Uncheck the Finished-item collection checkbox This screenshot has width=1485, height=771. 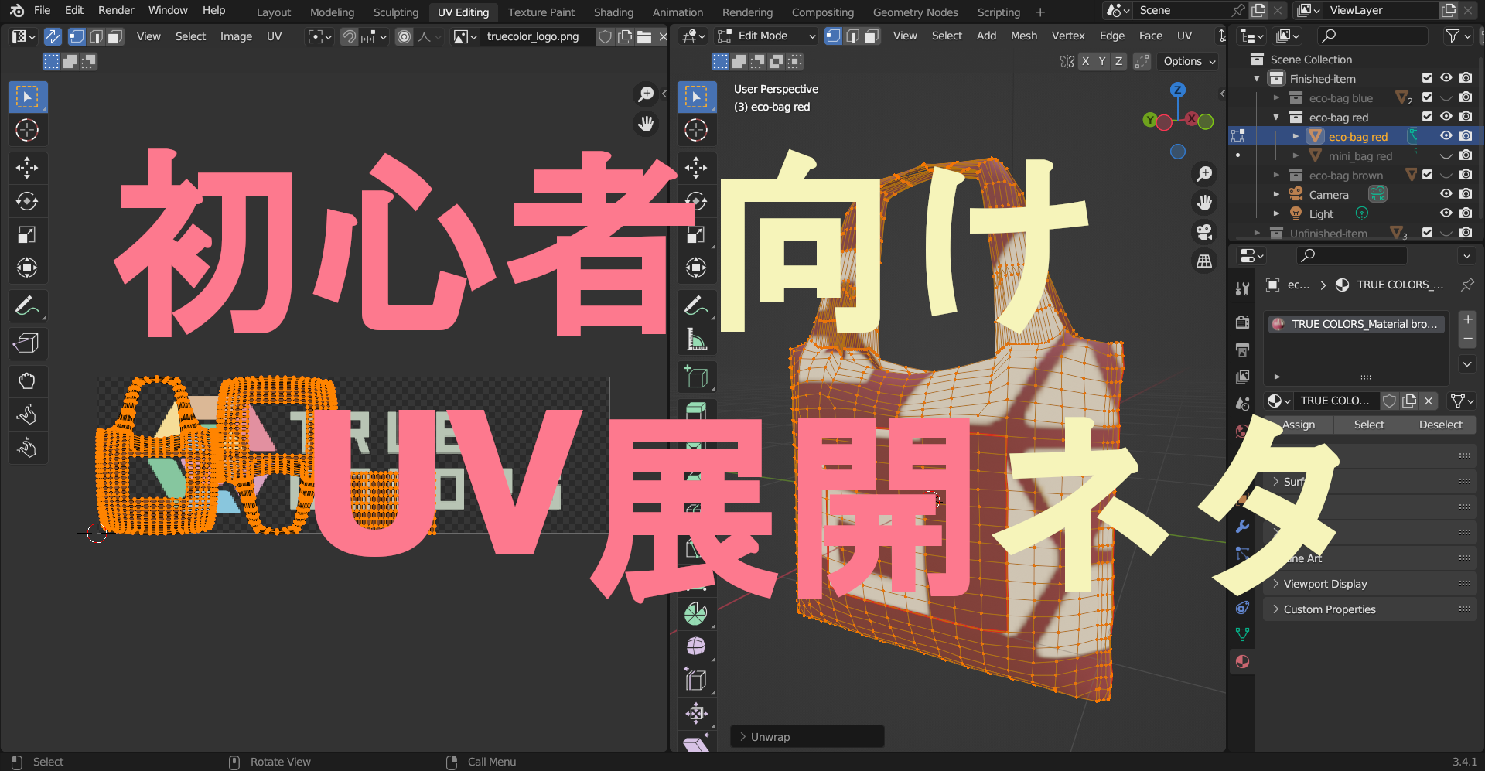tap(1427, 78)
